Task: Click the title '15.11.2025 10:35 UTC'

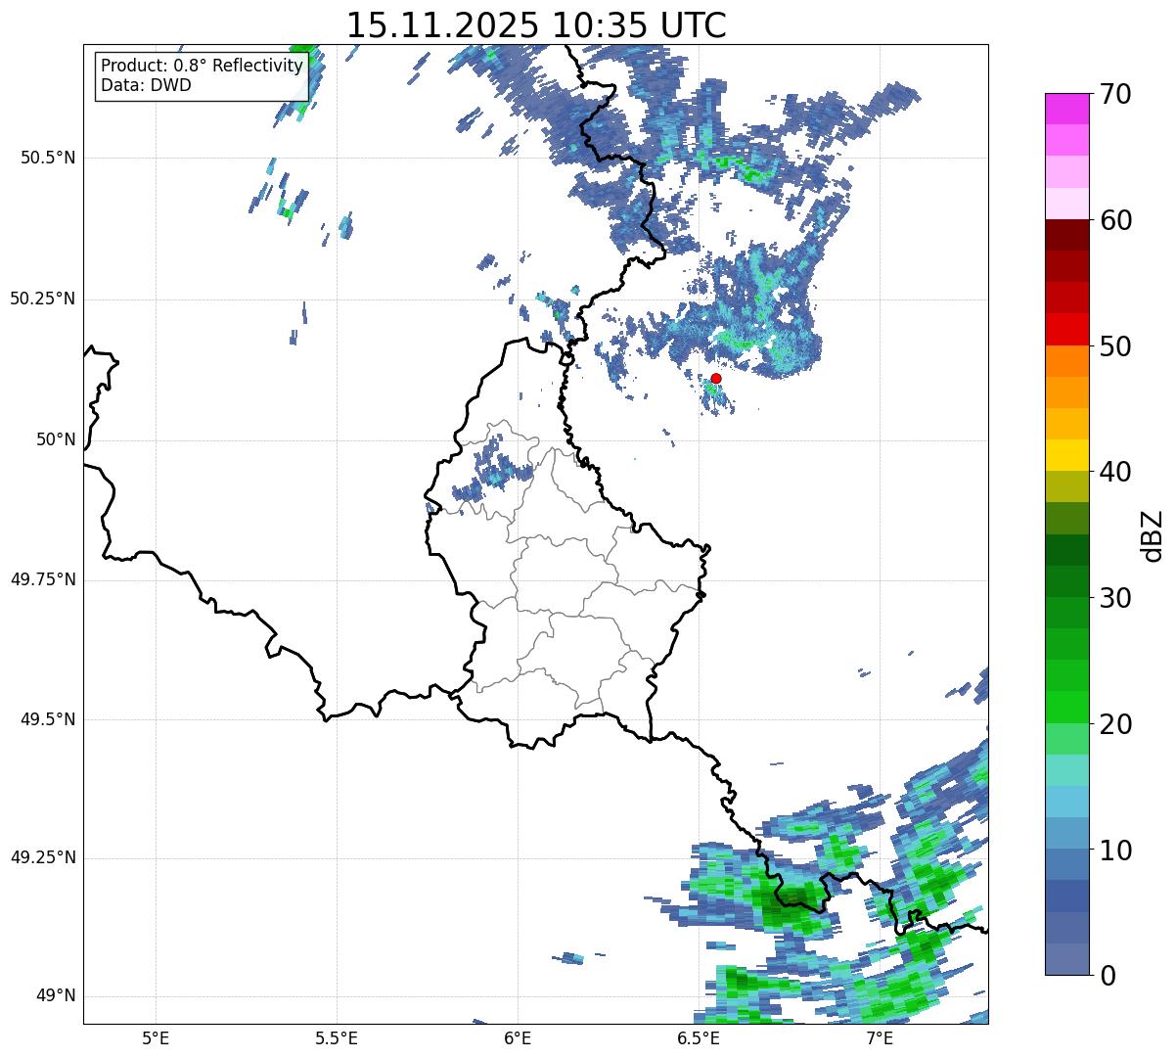Action: point(536,24)
